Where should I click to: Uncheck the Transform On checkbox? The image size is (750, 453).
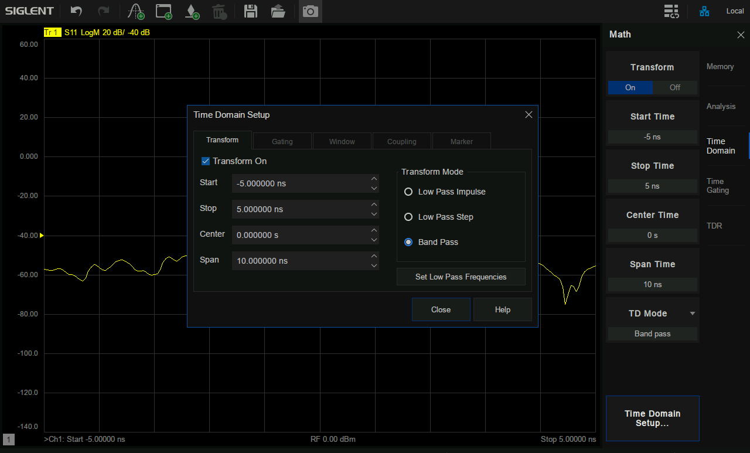click(206, 161)
